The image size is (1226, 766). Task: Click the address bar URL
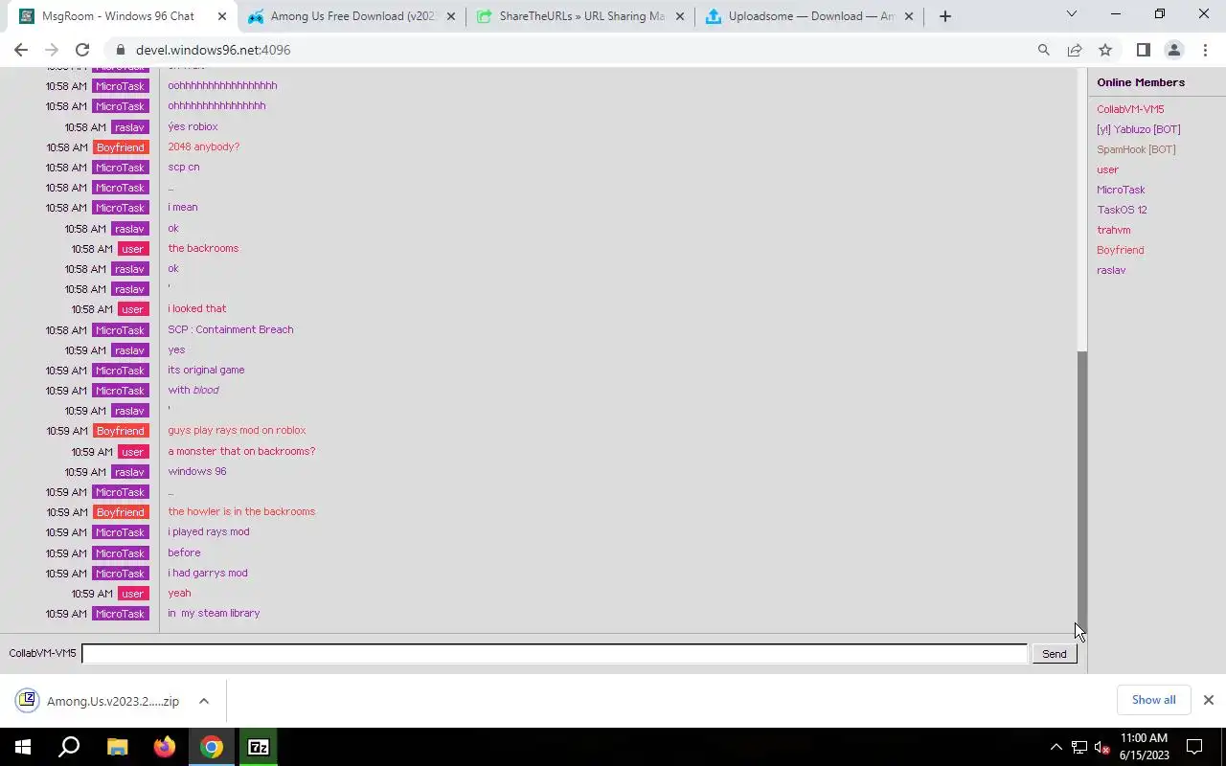pos(213,50)
